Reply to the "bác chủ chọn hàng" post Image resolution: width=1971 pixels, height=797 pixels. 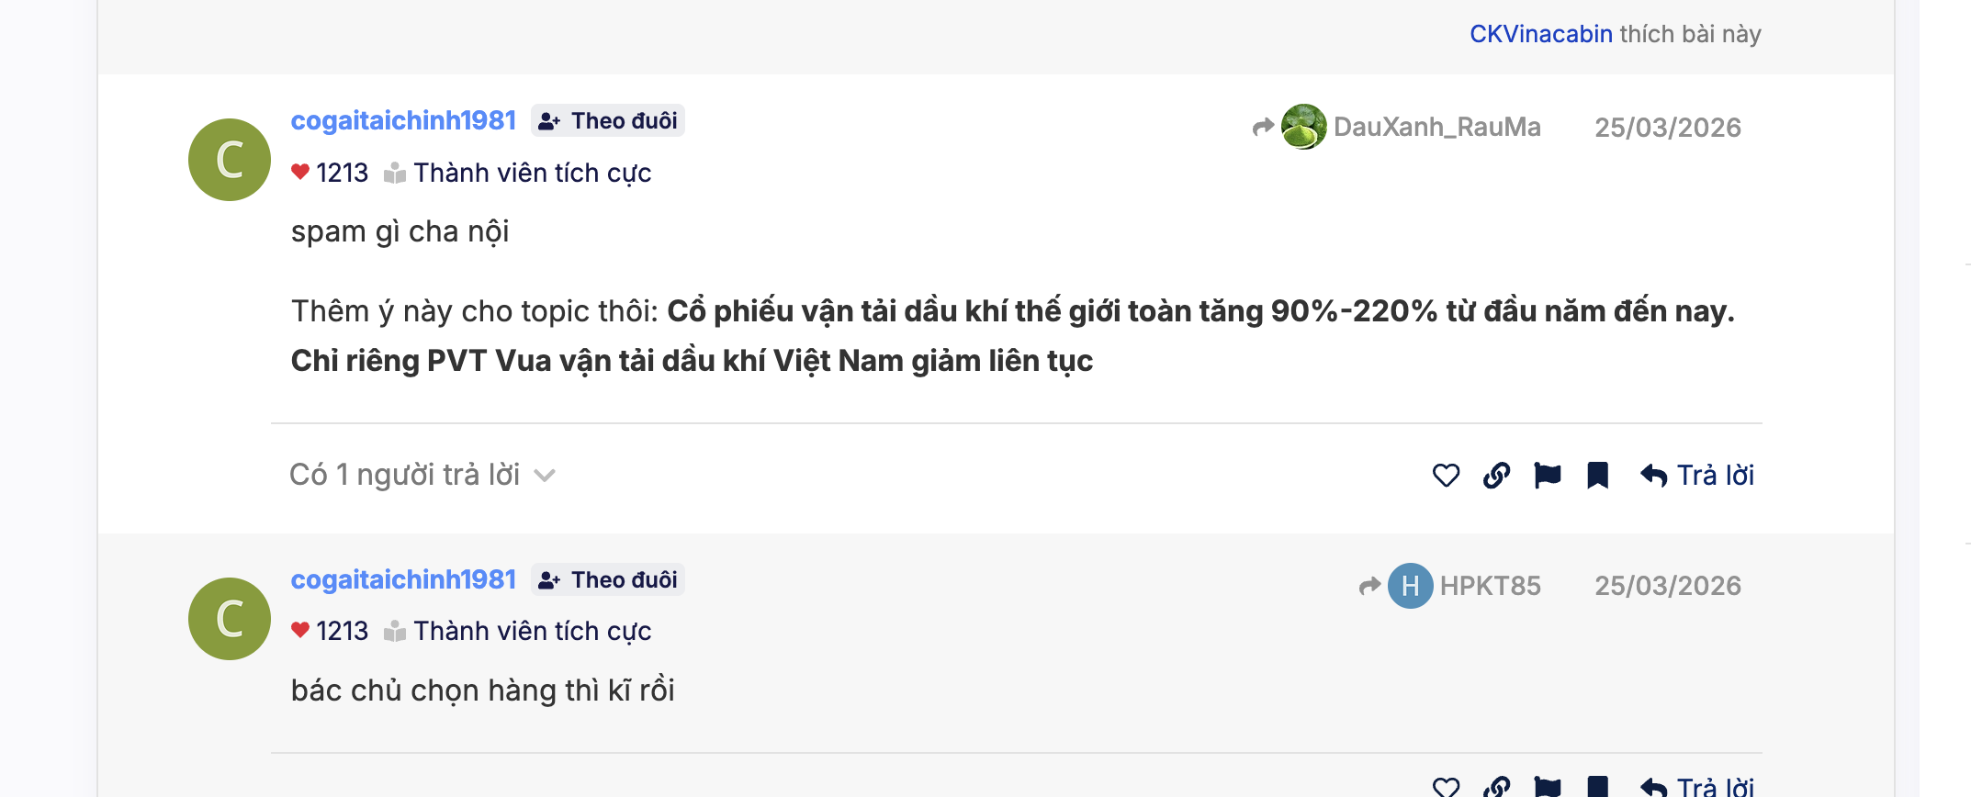[x=1697, y=787]
